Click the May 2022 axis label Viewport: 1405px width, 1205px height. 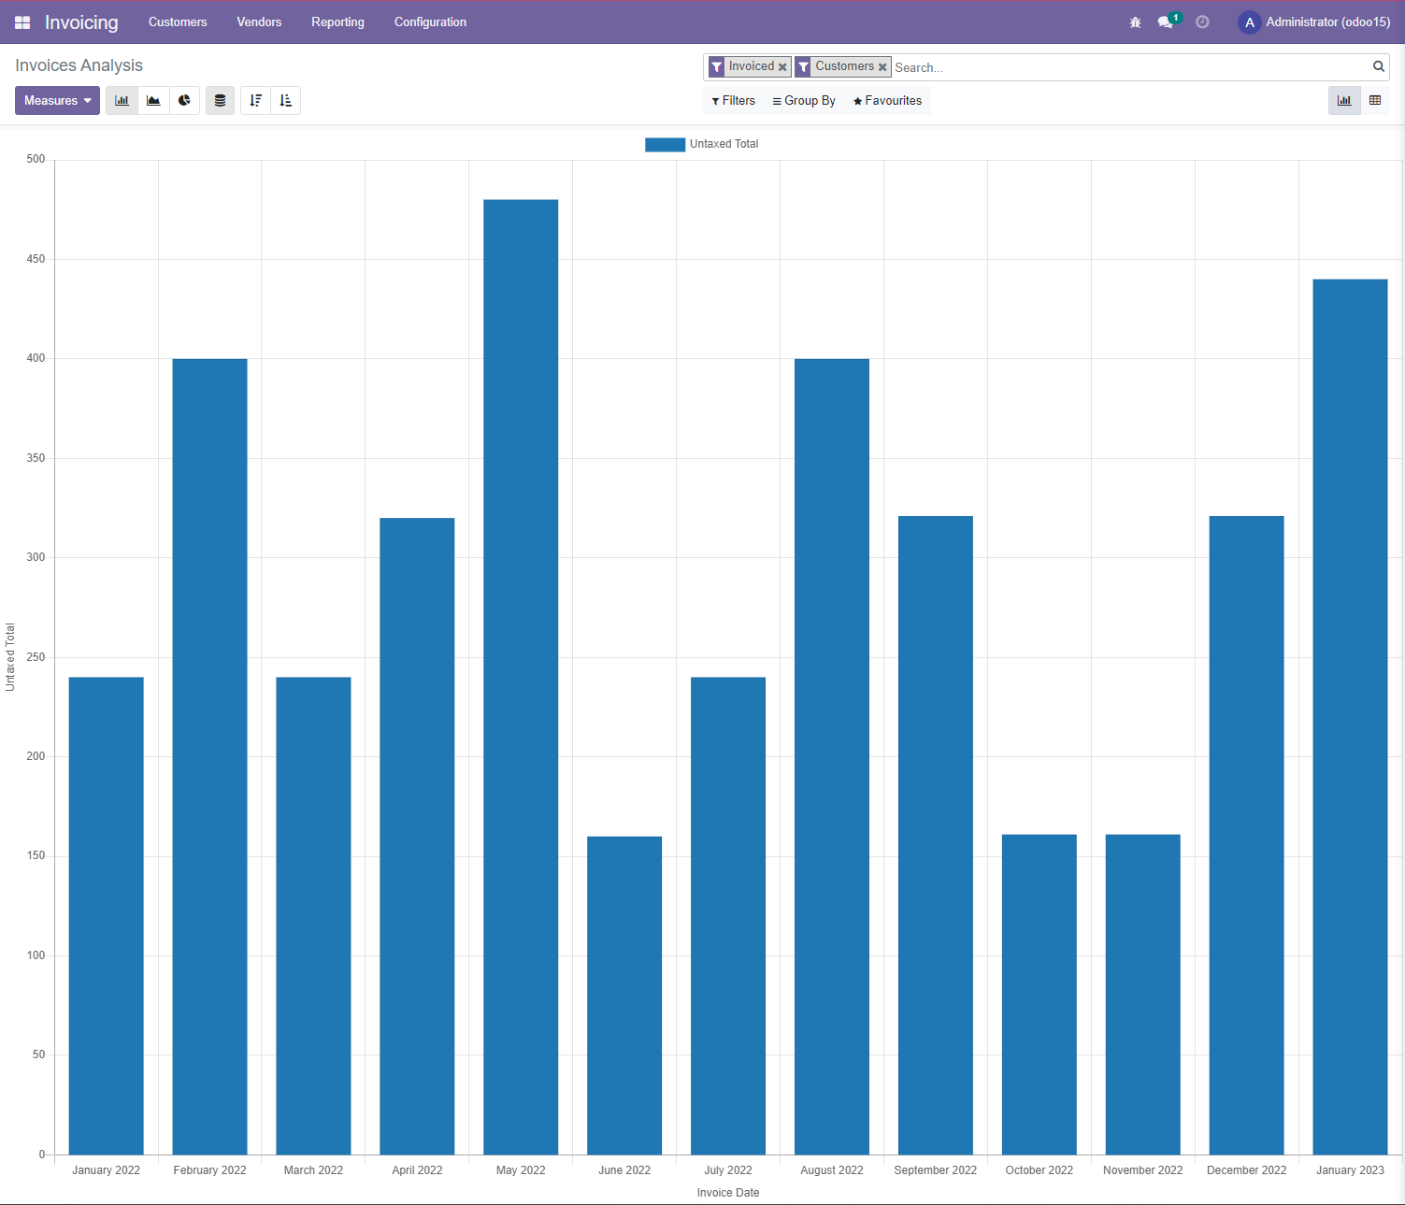coord(521,1170)
